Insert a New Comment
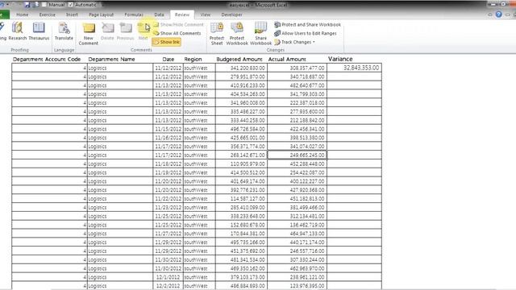 (x=89, y=34)
